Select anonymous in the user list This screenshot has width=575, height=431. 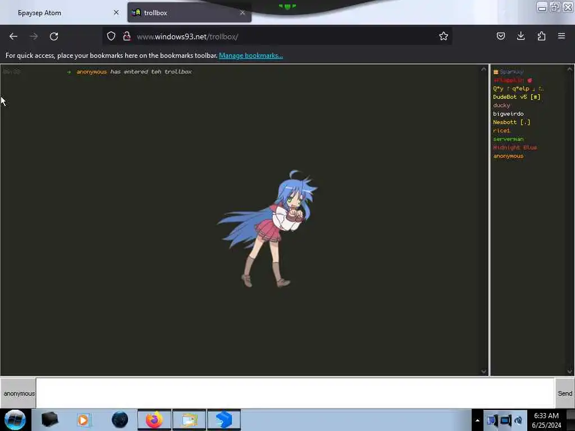coord(508,156)
